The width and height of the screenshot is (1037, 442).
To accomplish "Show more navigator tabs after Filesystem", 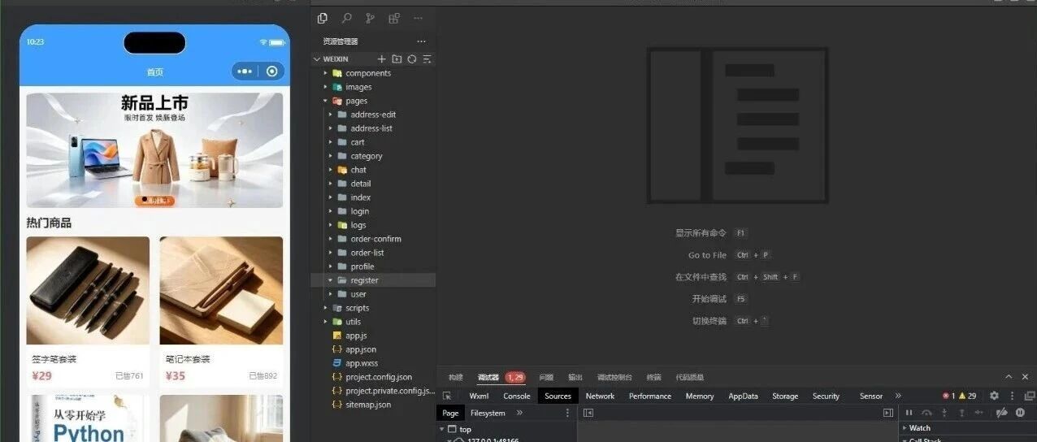I will tap(519, 413).
